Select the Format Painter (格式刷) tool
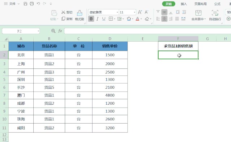This screenshot has width=231, height=142. pyautogui.click(x=79, y=15)
